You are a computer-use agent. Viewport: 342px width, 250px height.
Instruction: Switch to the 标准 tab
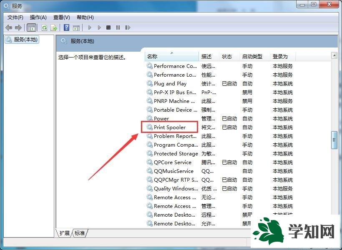79,233
